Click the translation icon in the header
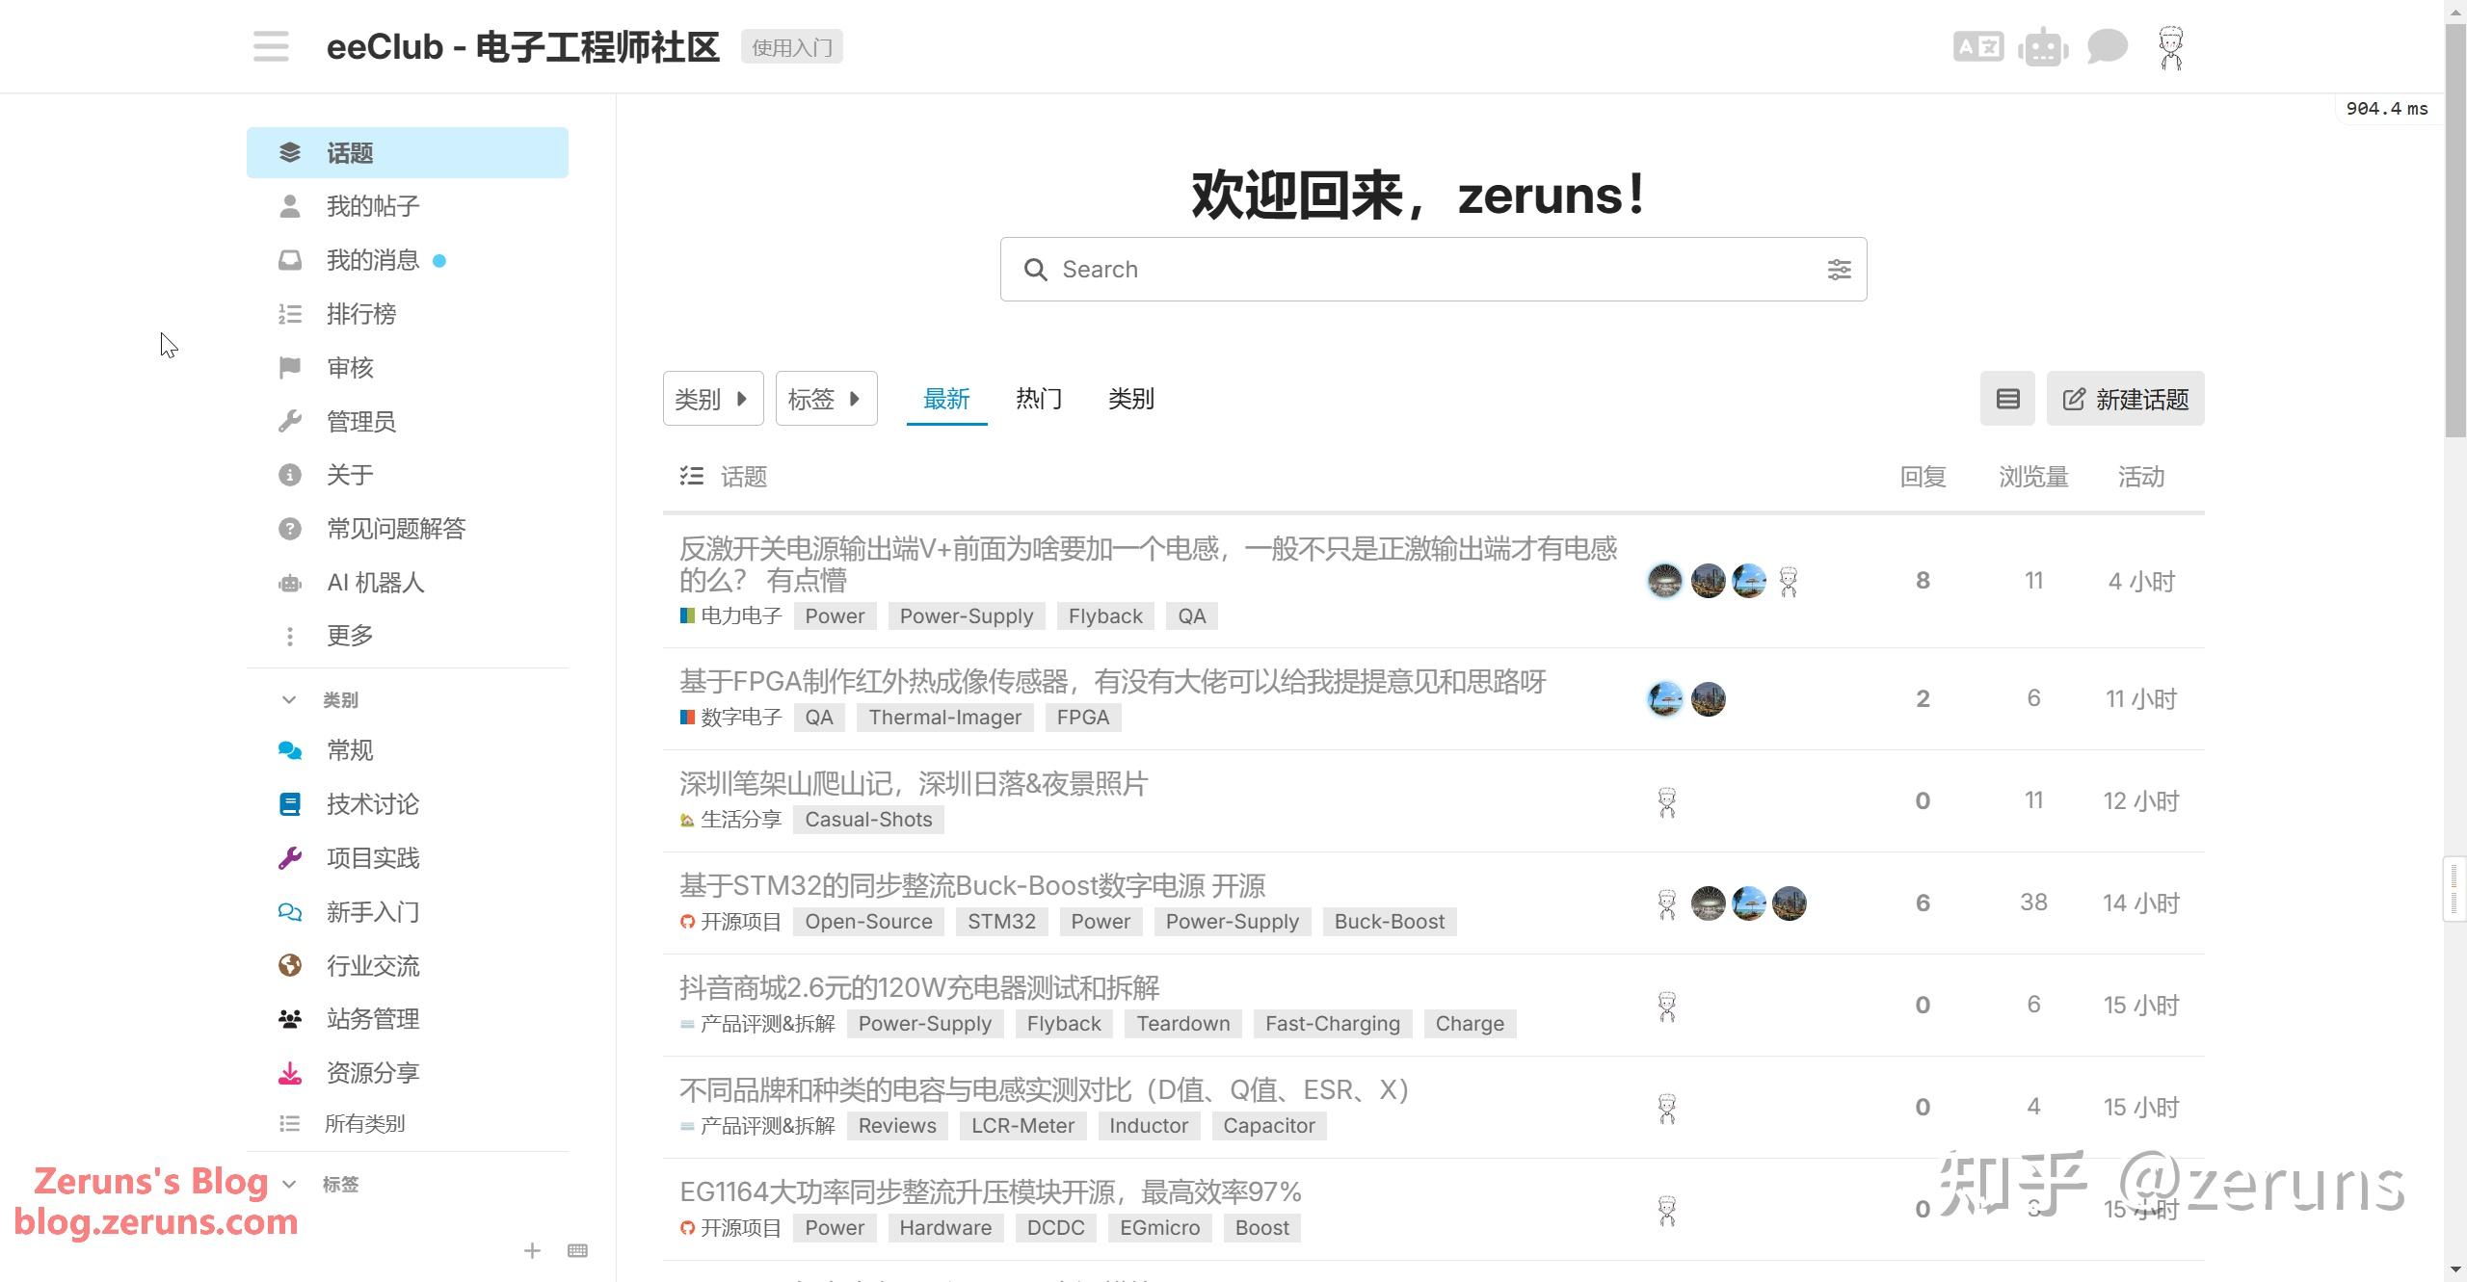This screenshot has height=1282, width=2467. (1978, 46)
